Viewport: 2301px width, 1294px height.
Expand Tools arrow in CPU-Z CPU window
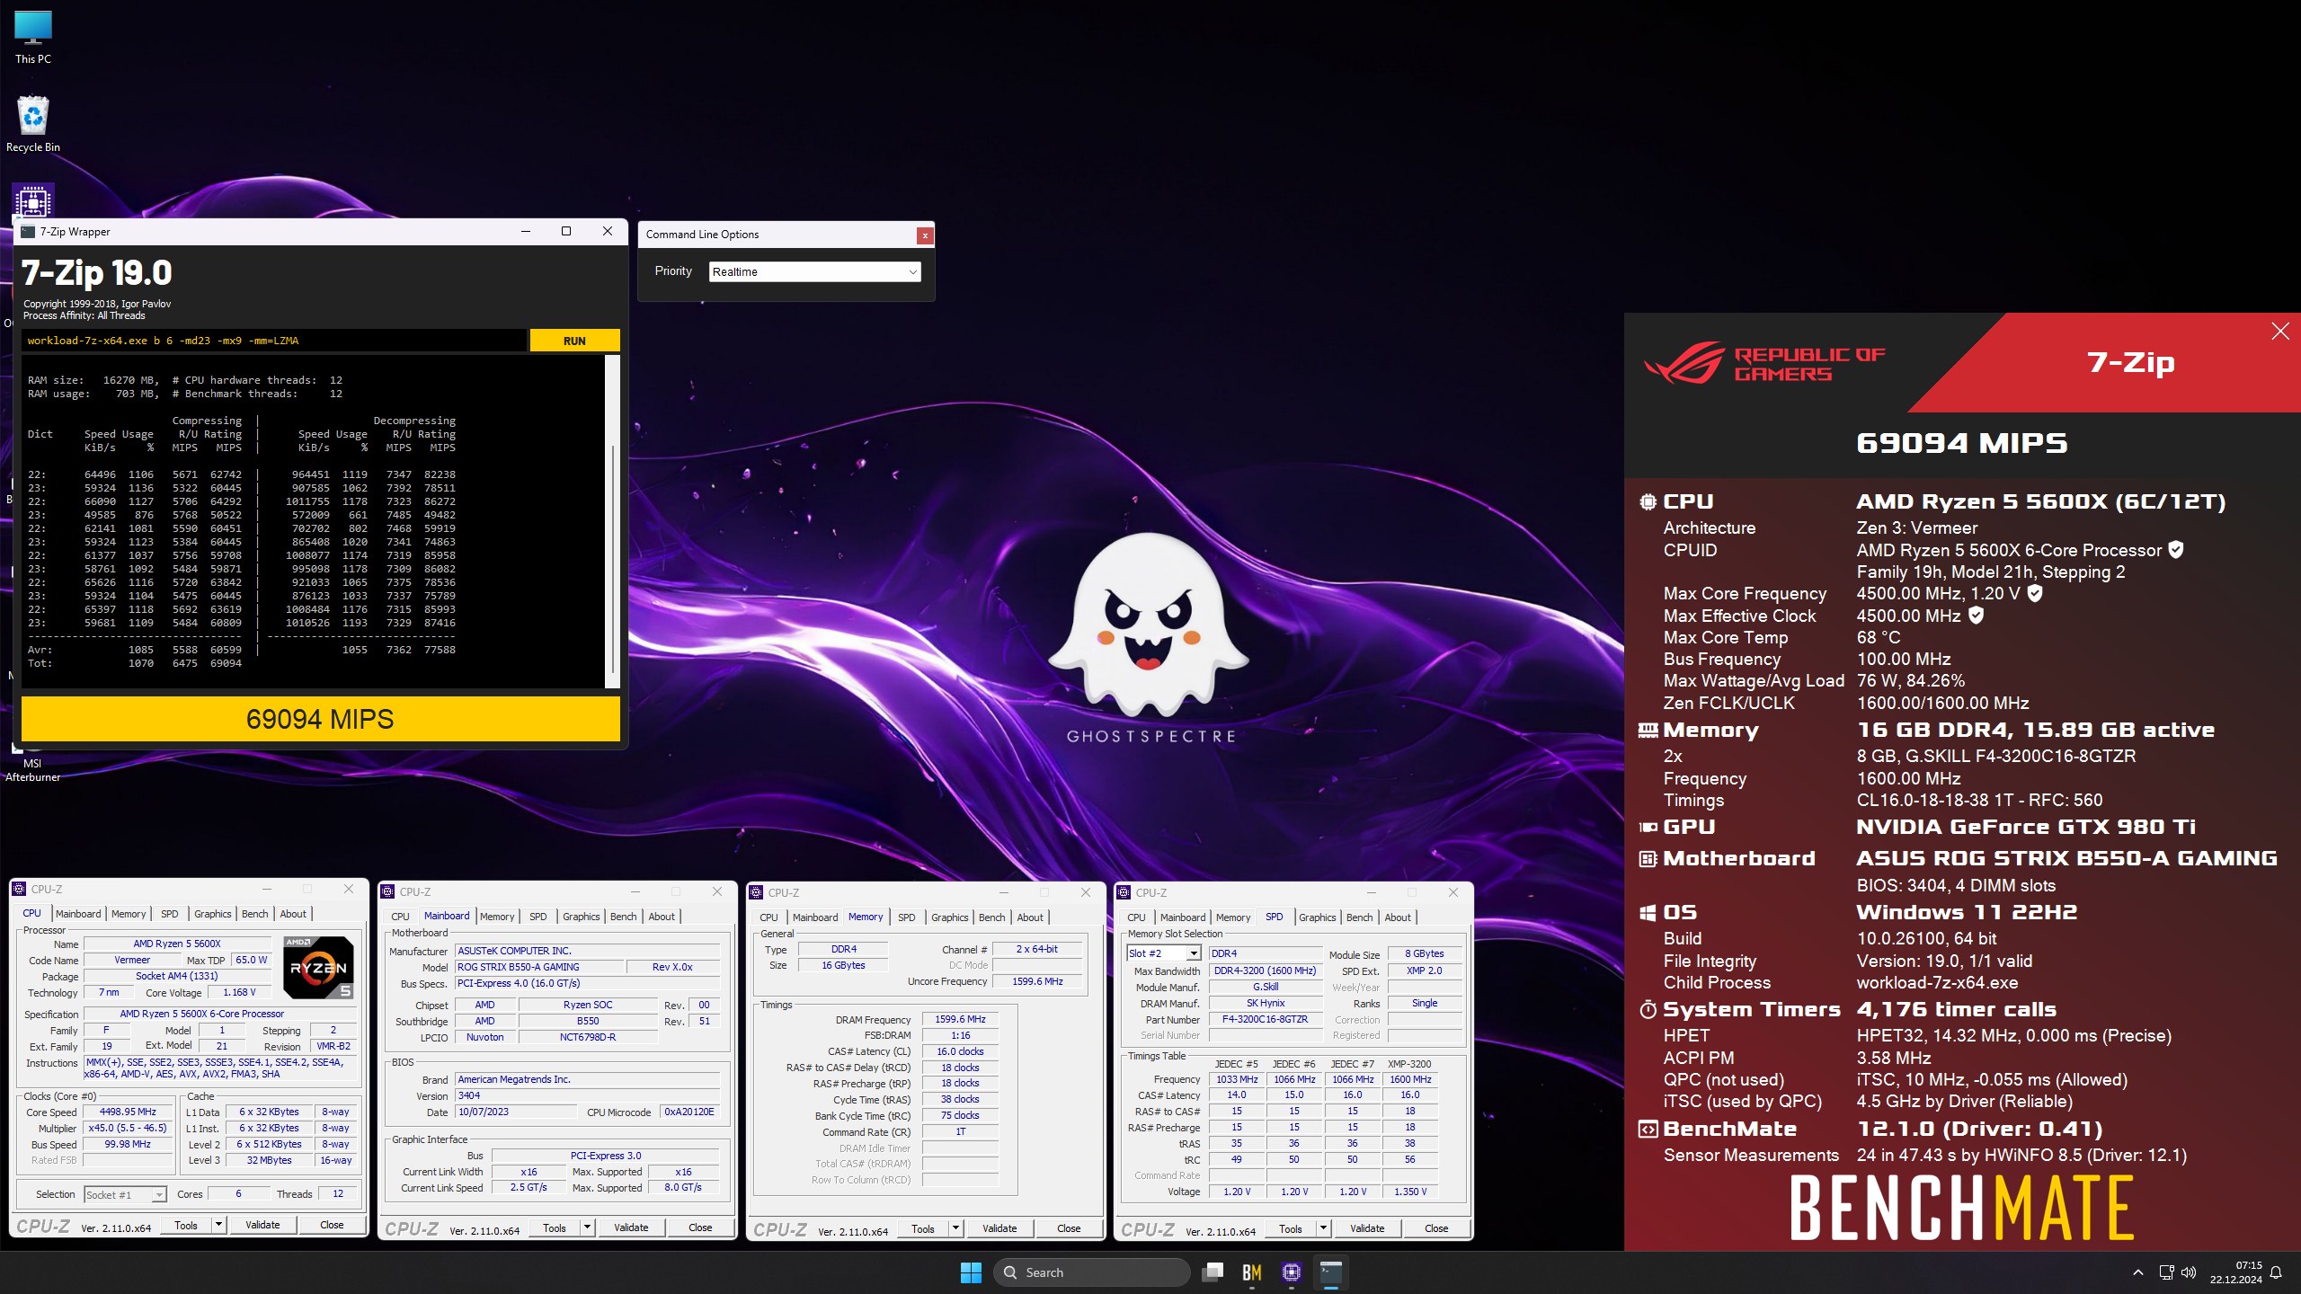[x=218, y=1225]
